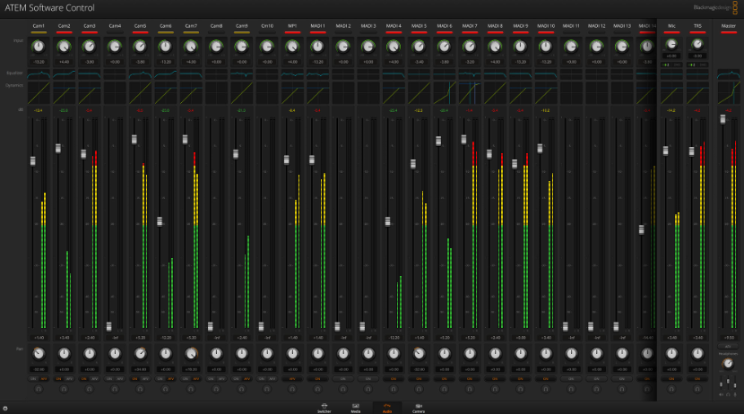
Task: Click the MADI 13 headphone solo icon
Action: [621, 389]
